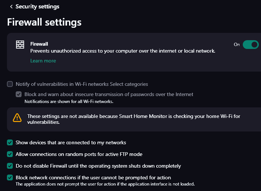The height and width of the screenshot is (191, 261).
Task: Disable random ports for active FTP mode
Action: tap(10, 154)
